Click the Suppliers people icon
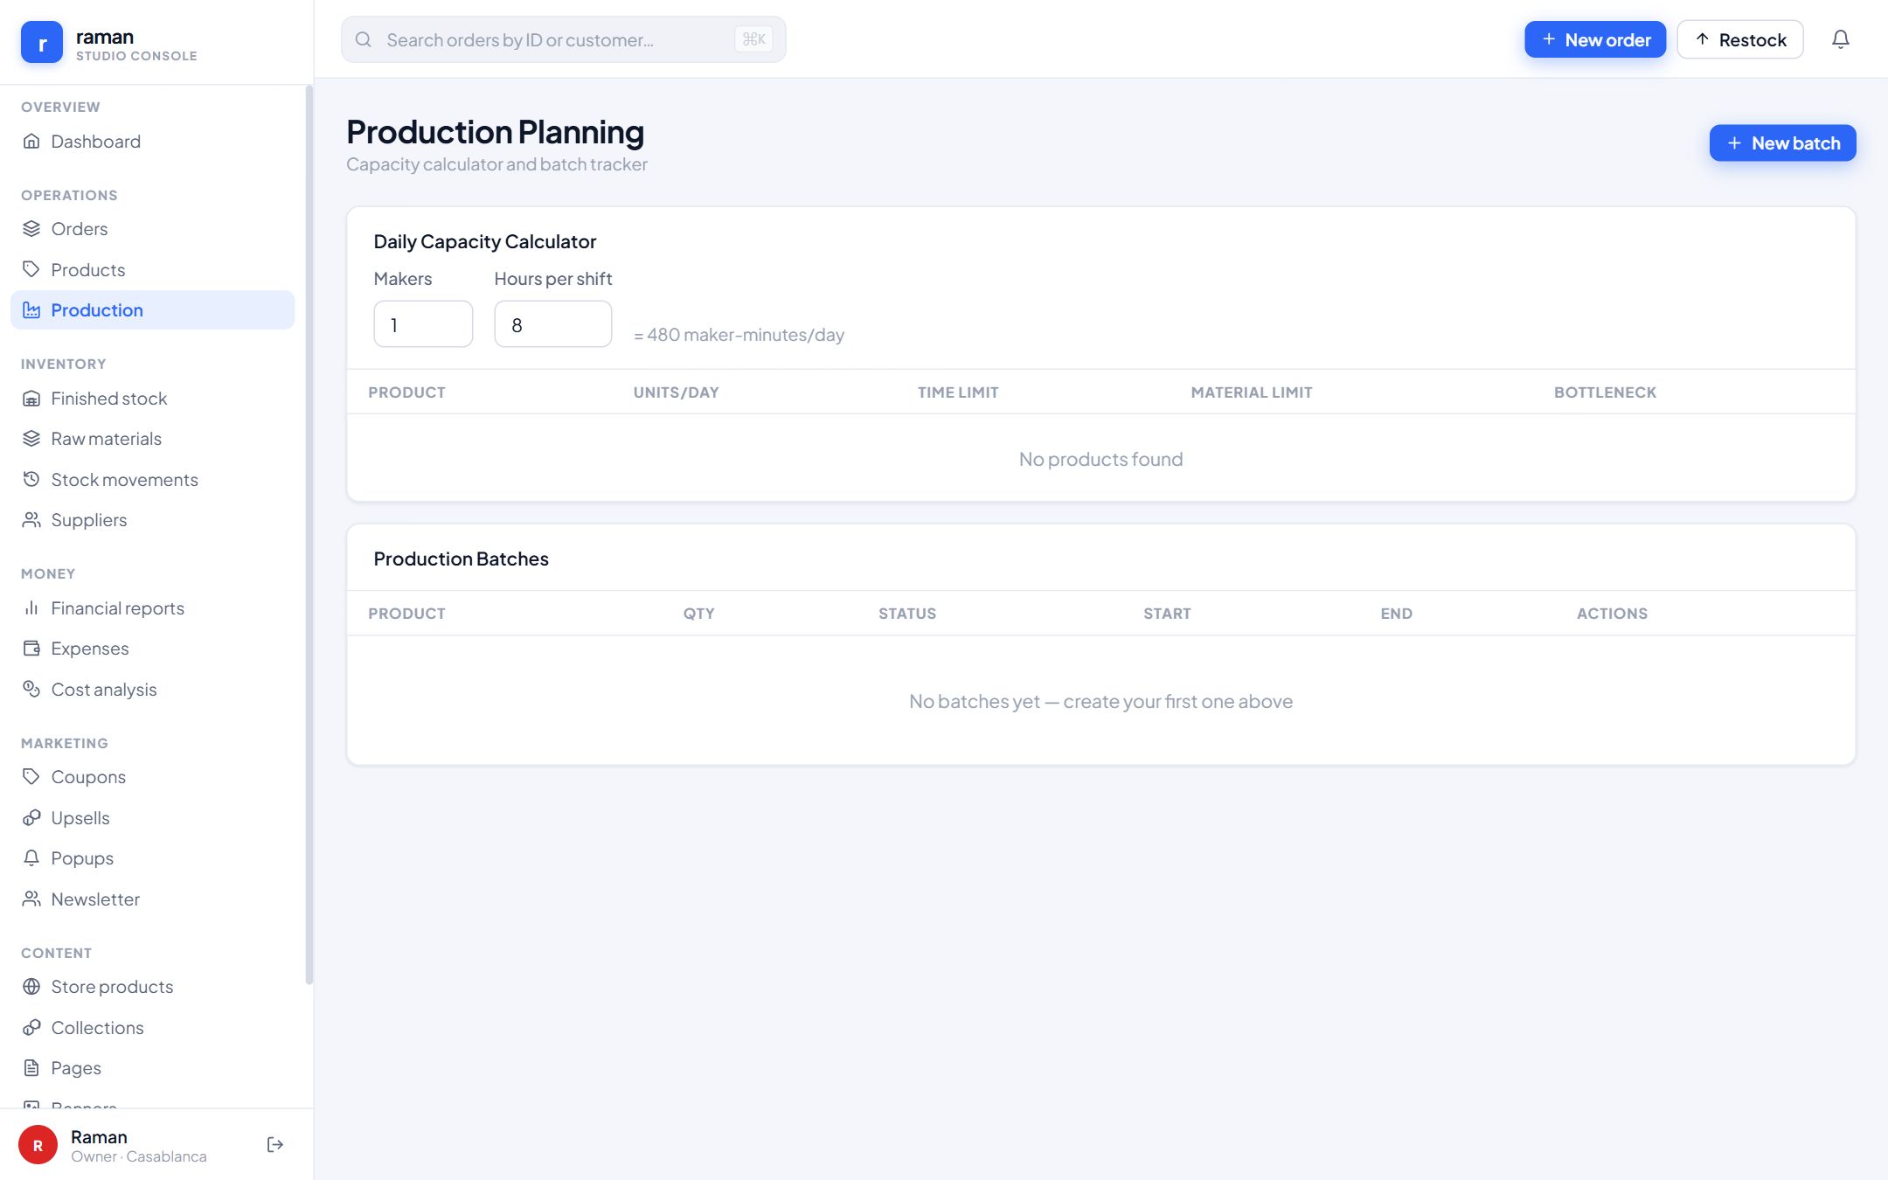 pyautogui.click(x=31, y=520)
